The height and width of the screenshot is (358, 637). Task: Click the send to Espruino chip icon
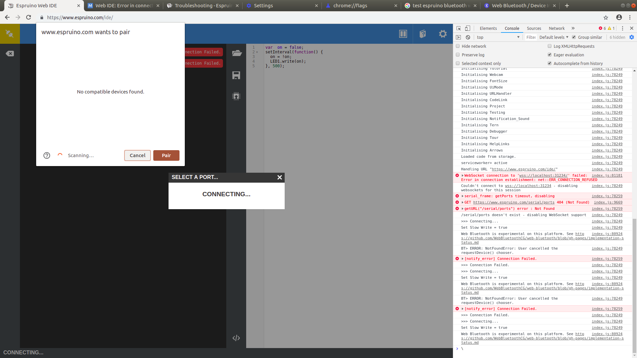[x=236, y=96]
